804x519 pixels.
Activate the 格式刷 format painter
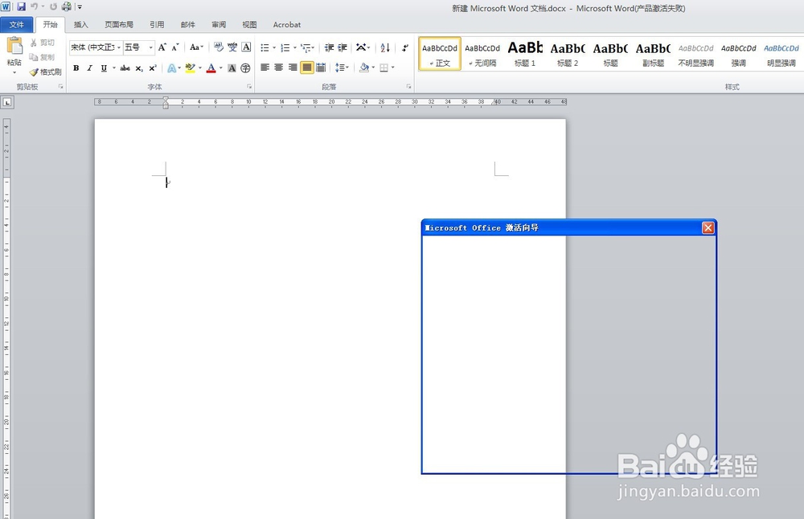(x=46, y=72)
